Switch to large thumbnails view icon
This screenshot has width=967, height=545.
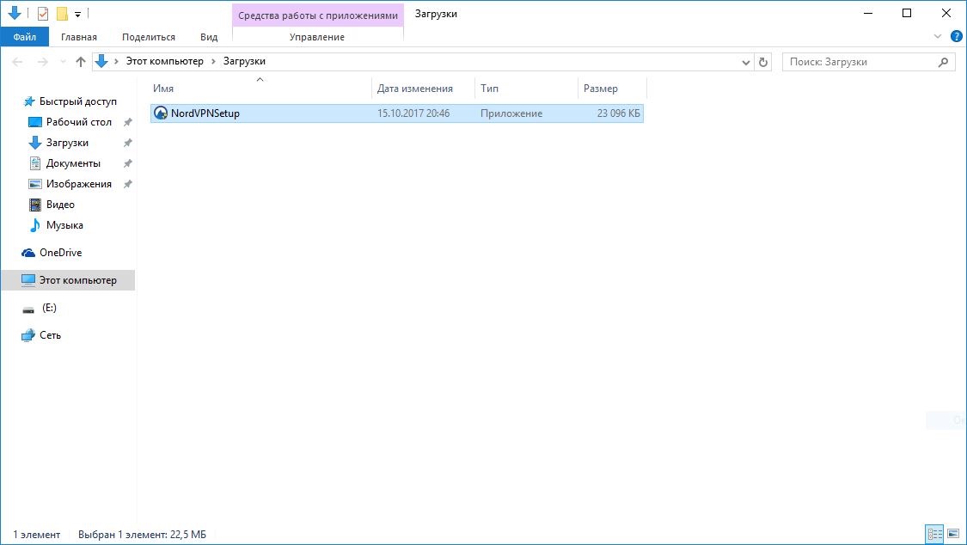coord(953,534)
